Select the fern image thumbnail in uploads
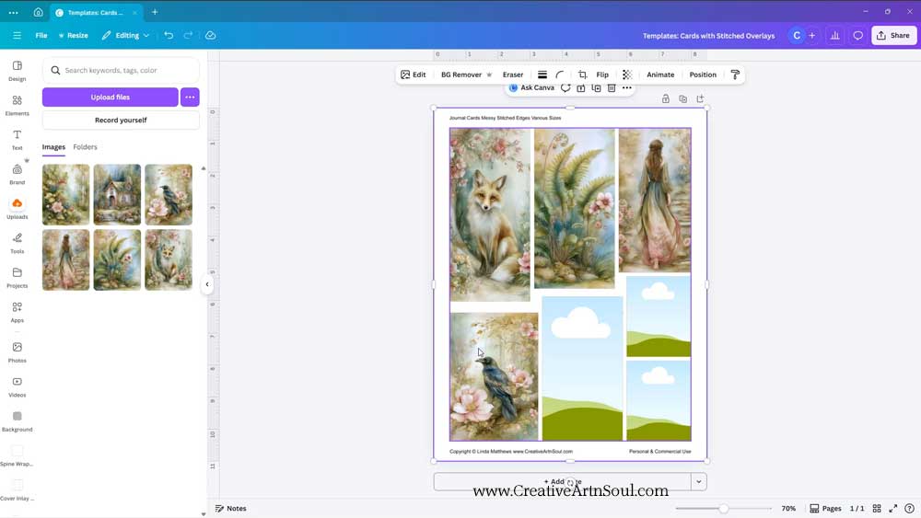This screenshot has height=518, width=921. pos(117,259)
